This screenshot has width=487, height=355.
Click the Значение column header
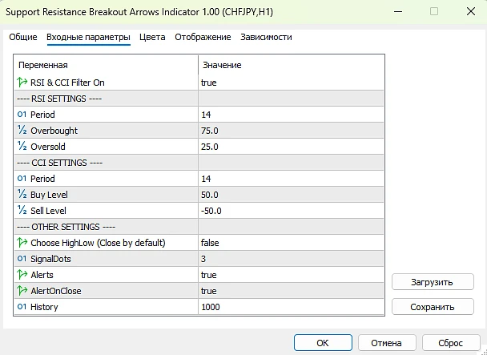pos(290,65)
